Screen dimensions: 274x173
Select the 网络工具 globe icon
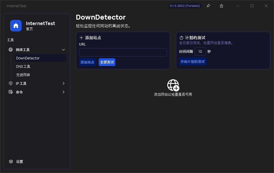(10, 49)
